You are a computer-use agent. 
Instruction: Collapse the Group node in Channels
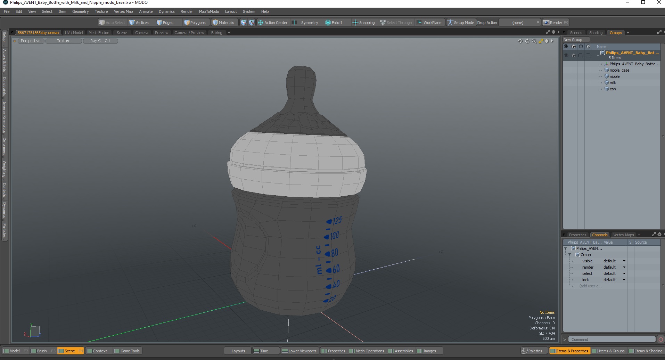click(569, 255)
